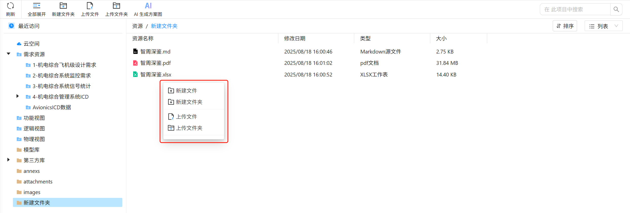Click the folder icon next to 模型库
This screenshot has height=213, width=630.
coord(19,150)
